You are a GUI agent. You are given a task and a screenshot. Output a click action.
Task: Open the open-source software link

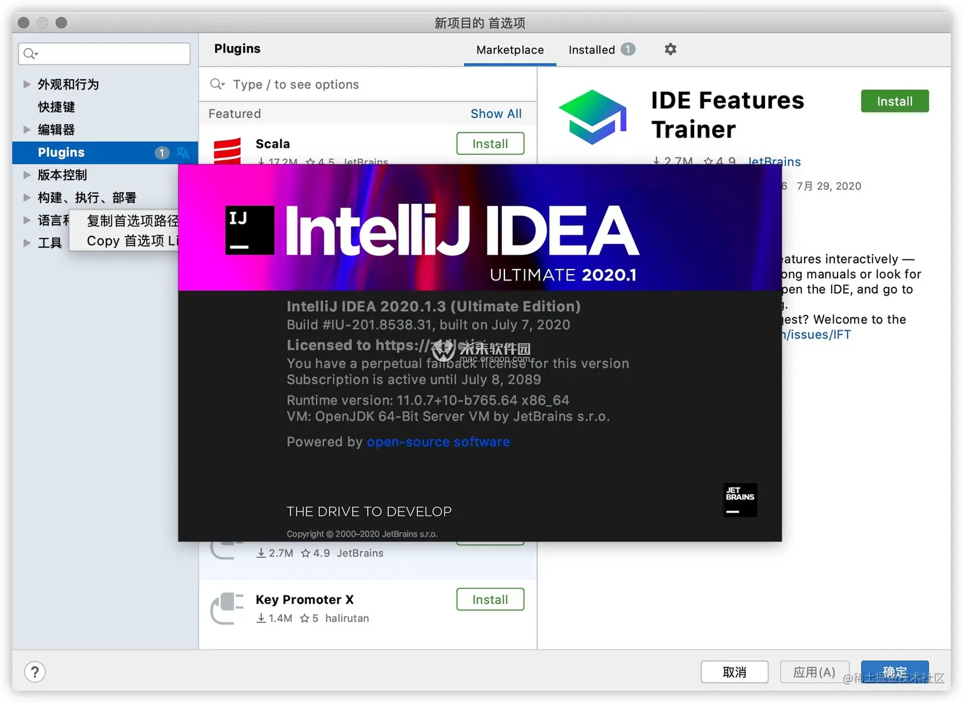[x=438, y=442]
